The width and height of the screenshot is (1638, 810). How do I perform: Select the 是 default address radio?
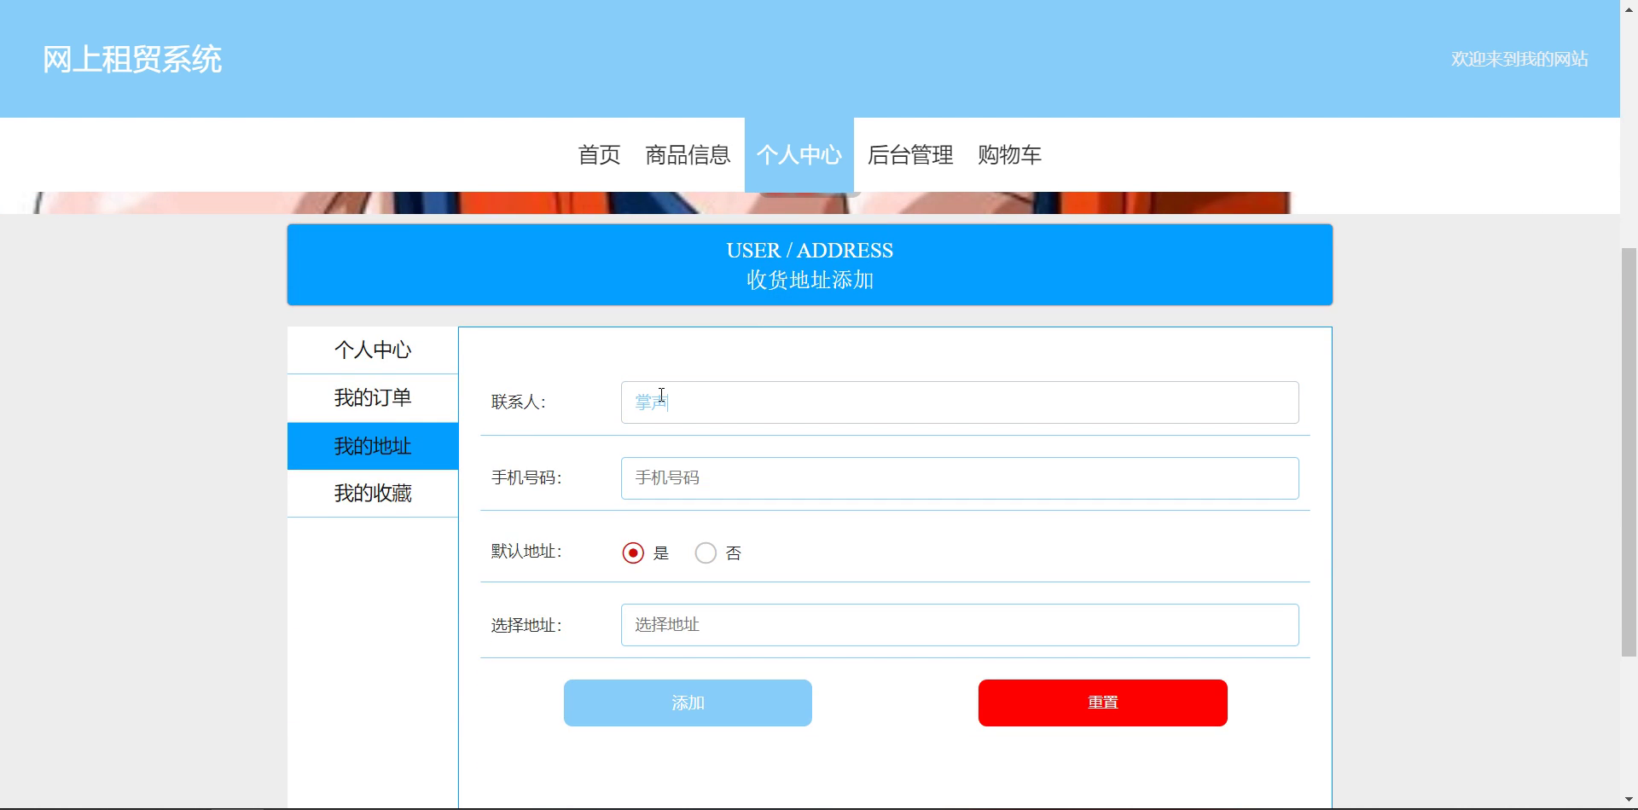tap(633, 553)
